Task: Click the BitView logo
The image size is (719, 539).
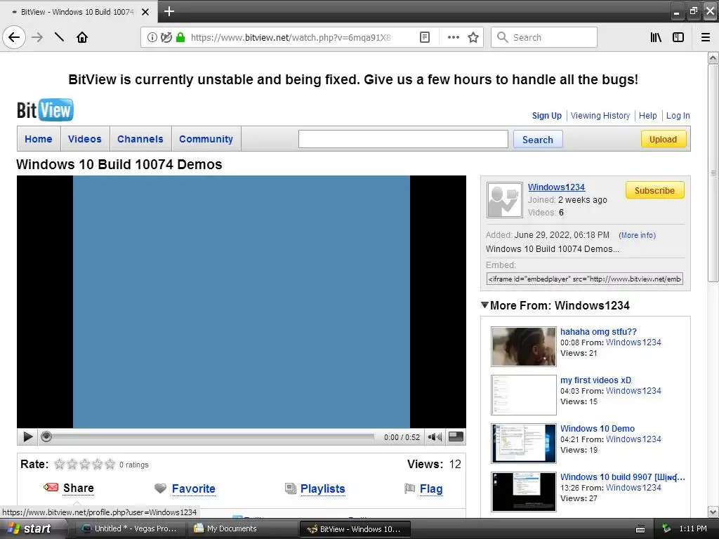Action: pos(45,110)
